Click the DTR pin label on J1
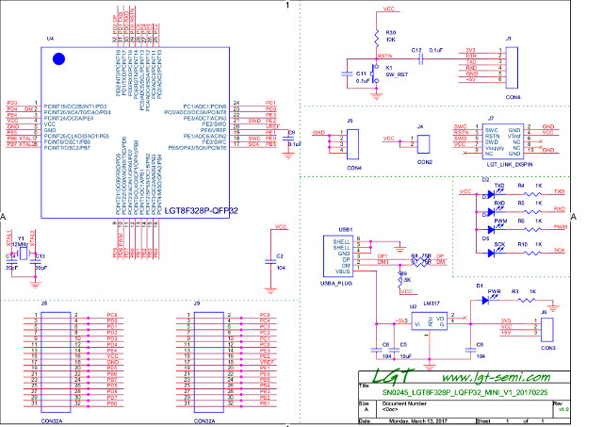The height and width of the screenshot is (427, 603). click(471, 57)
